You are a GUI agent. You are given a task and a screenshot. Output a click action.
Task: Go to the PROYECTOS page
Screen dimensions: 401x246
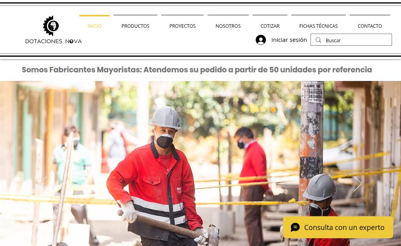coord(182,26)
